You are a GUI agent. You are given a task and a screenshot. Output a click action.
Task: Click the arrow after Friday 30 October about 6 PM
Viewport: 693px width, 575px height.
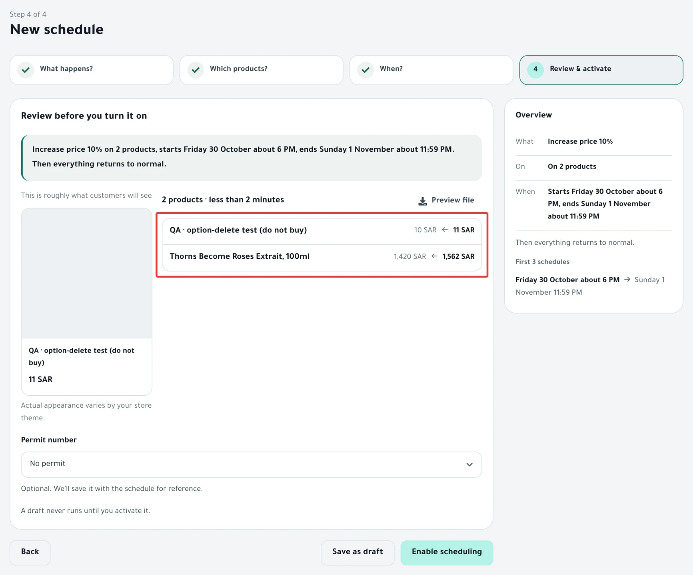coord(627,280)
